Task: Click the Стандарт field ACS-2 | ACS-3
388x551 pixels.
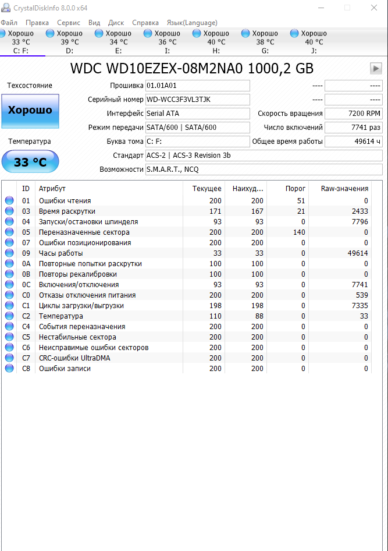Action: tap(264, 156)
